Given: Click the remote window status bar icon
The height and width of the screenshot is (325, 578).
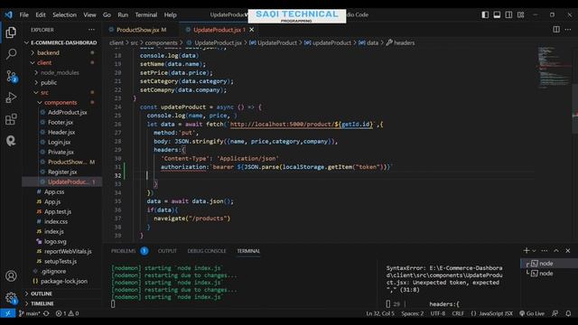Looking at the screenshot, I should 7,313.
